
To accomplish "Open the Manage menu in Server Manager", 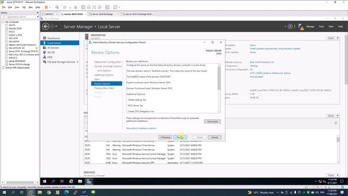I will coord(310,27).
